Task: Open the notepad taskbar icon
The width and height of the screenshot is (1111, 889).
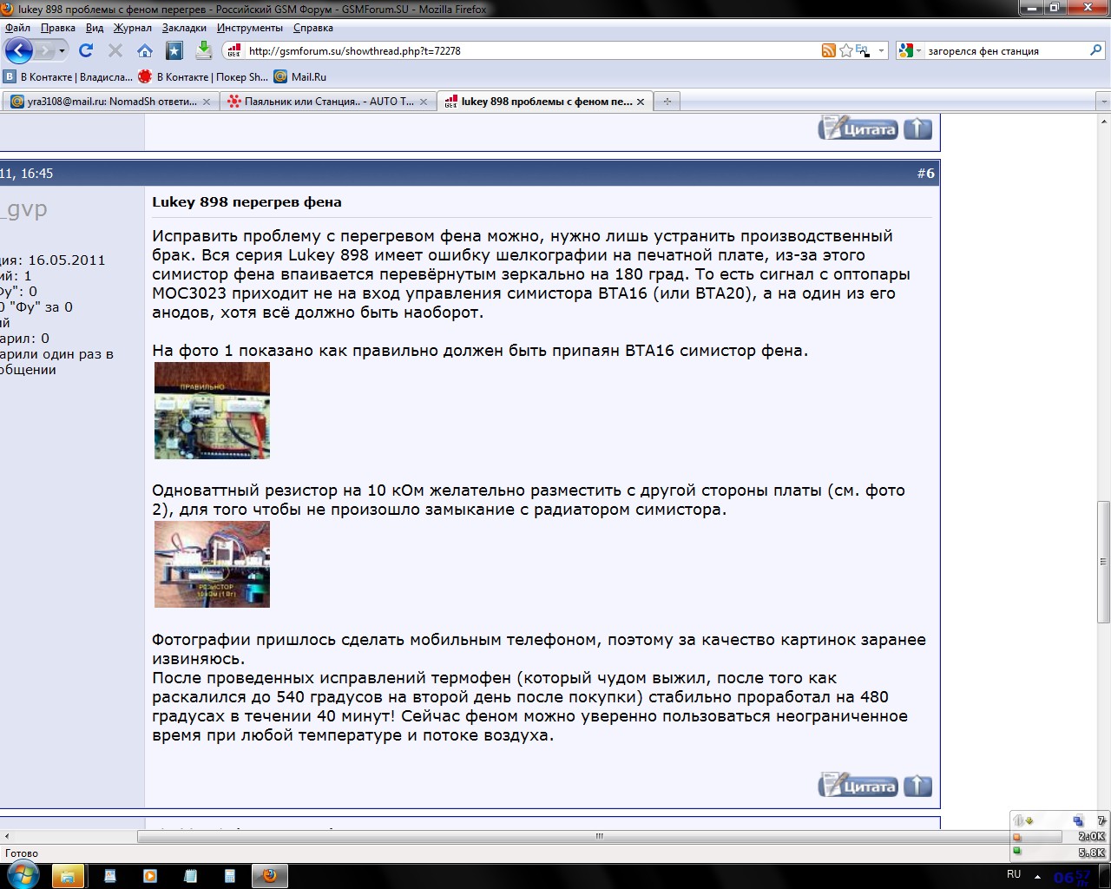Action: pos(191,876)
